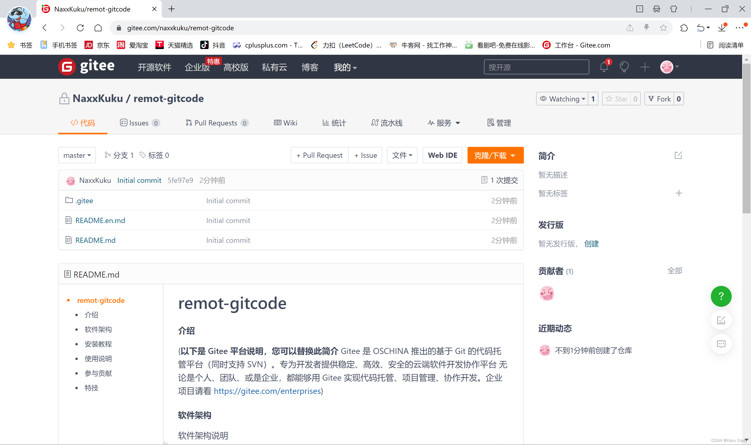Click the 创建 link to create a release
The height and width of the screenshot is (445, 751).
click(591, 244)
